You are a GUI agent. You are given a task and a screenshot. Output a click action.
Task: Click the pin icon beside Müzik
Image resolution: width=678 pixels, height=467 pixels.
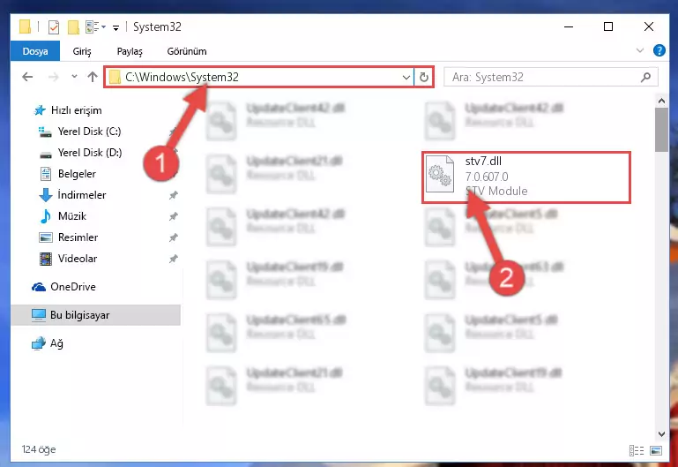pos(174,216)
